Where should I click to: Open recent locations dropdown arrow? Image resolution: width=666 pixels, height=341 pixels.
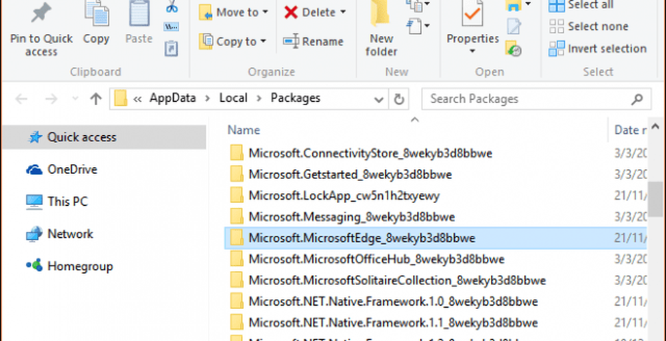click(75, 99)
